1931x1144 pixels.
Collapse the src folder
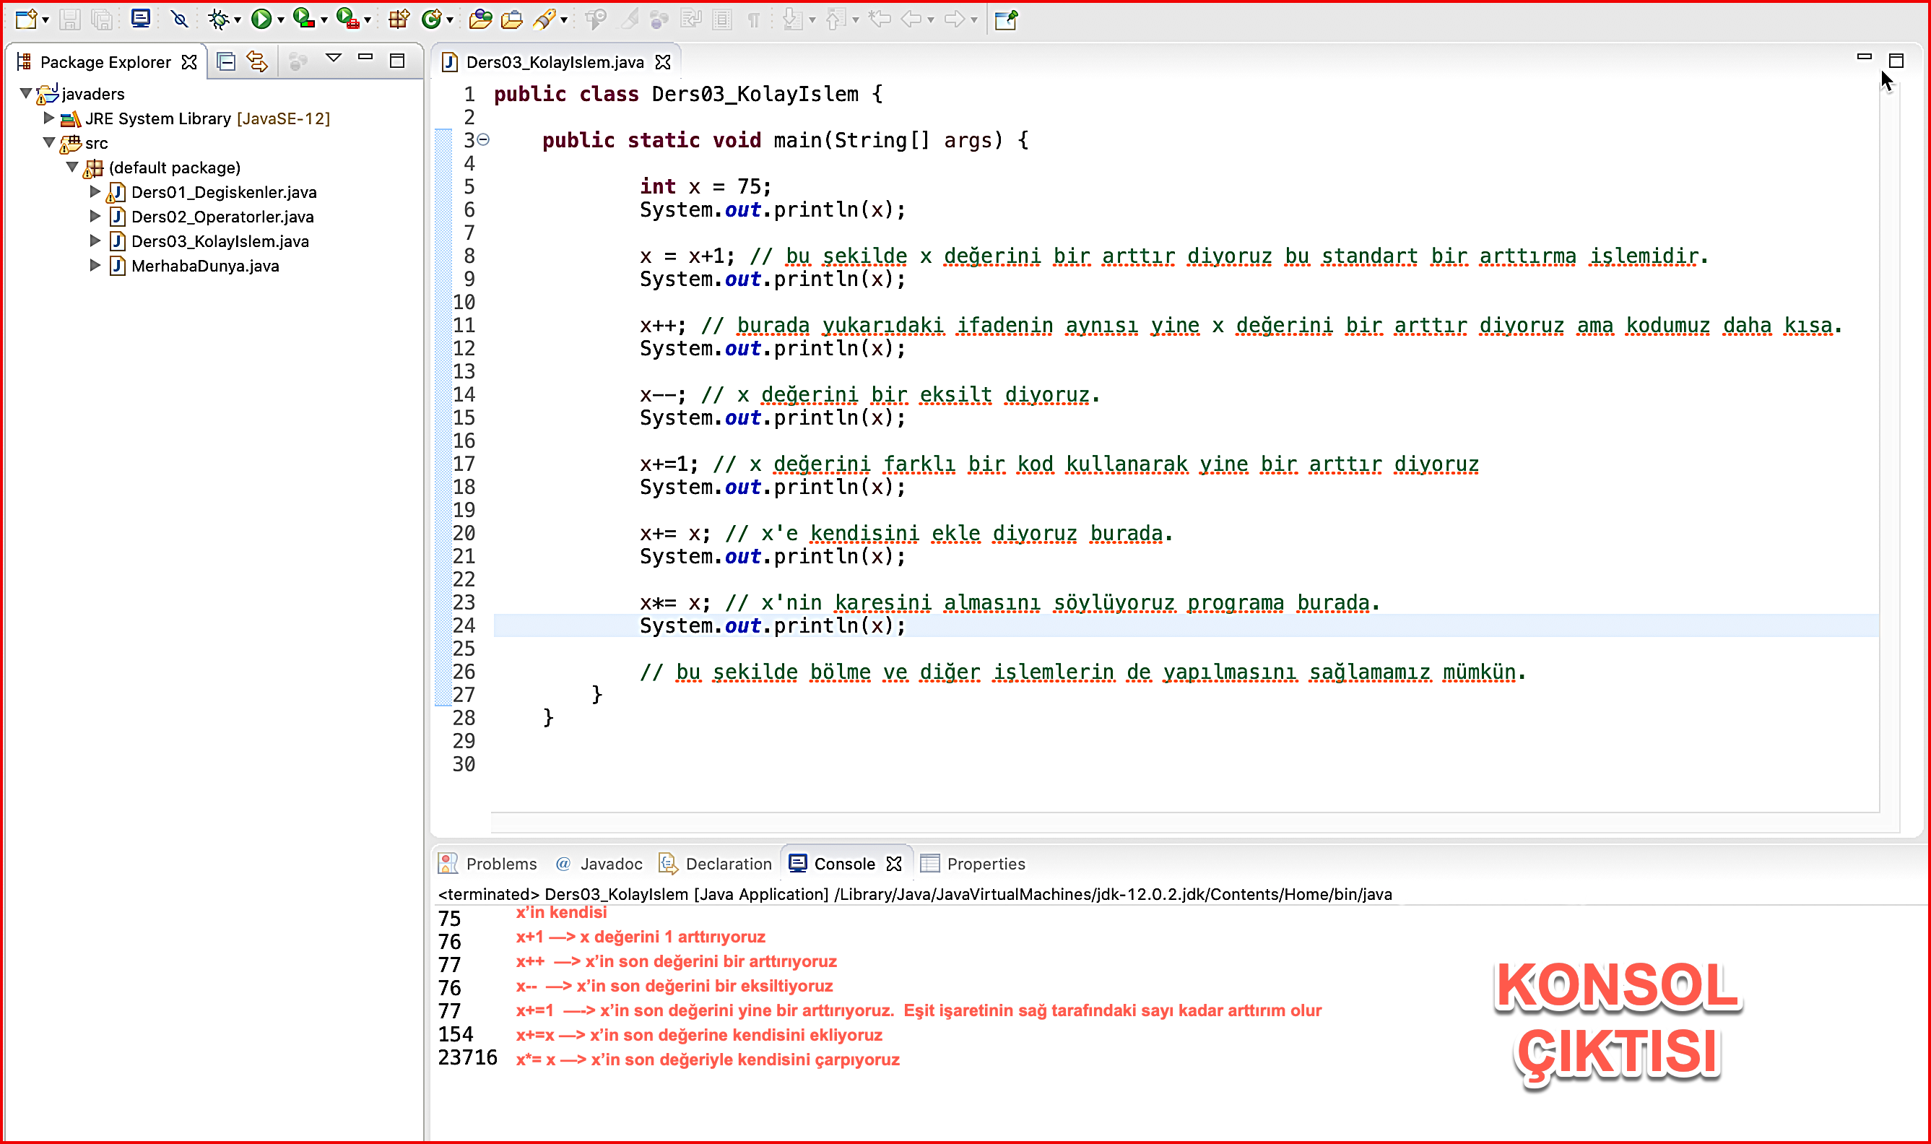click(48, 142)
